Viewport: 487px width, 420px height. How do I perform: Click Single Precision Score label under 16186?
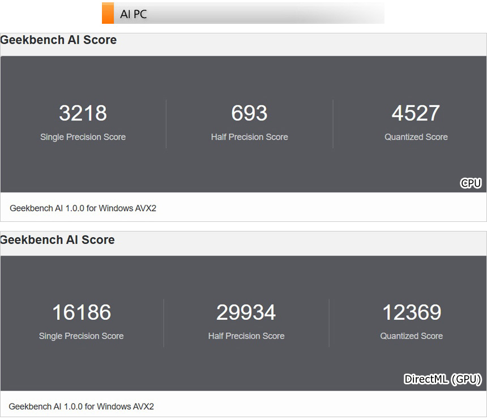coord(81,336)
